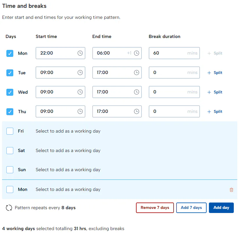This screenshot has height=233, width=239.
Task: Click the Add day button
Action: pyautogui.click(x=221, y=208)
